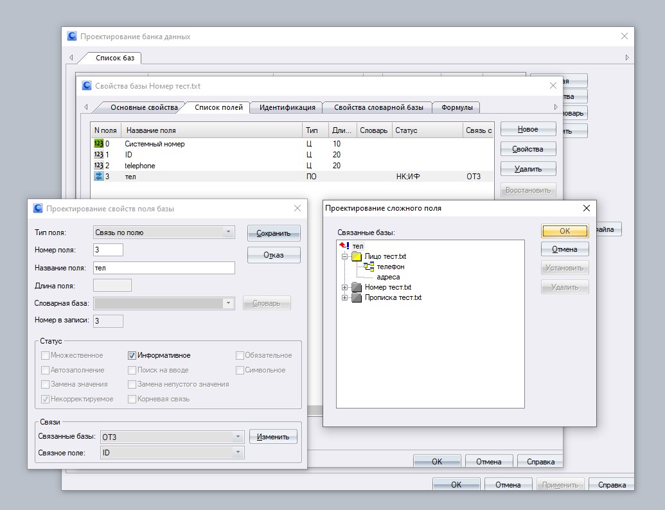Click the Отказ button
The image size is (665, 510).
(274, 255)
